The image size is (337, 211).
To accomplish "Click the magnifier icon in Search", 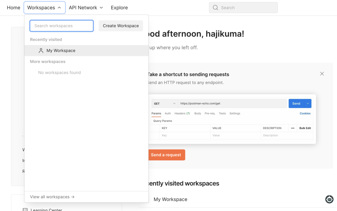I will (x=215, y=8).
